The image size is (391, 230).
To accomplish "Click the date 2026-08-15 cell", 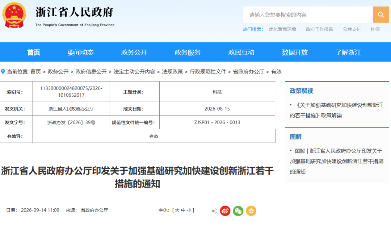I will [217, 109].
